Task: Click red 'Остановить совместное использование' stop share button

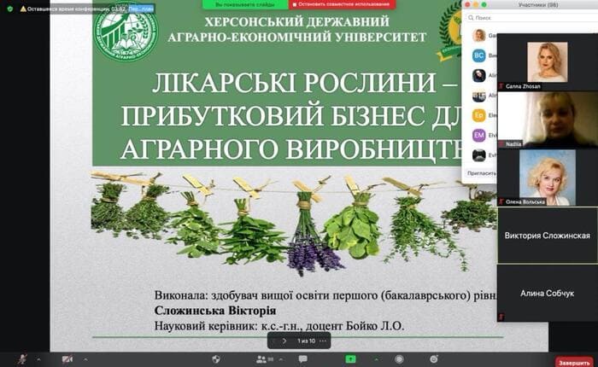Action: pos(342,4)
